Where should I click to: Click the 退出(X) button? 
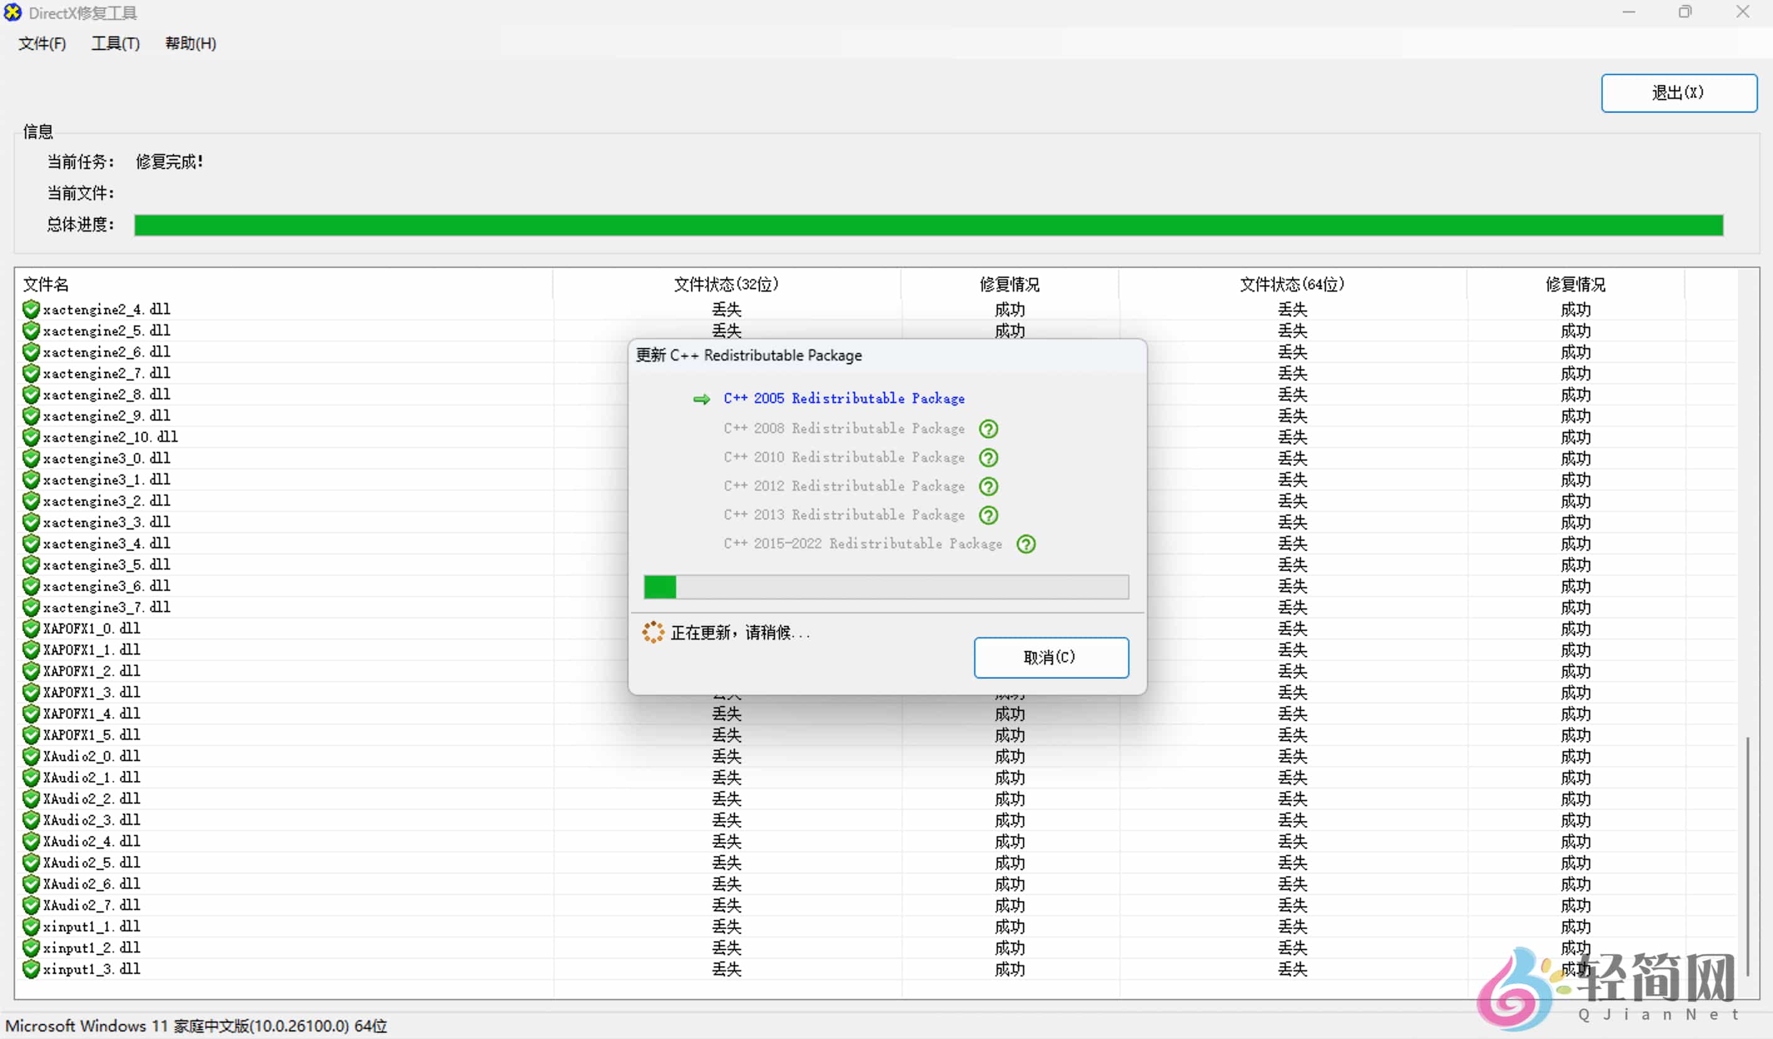pyautogui.click(x=1678, y=92)
